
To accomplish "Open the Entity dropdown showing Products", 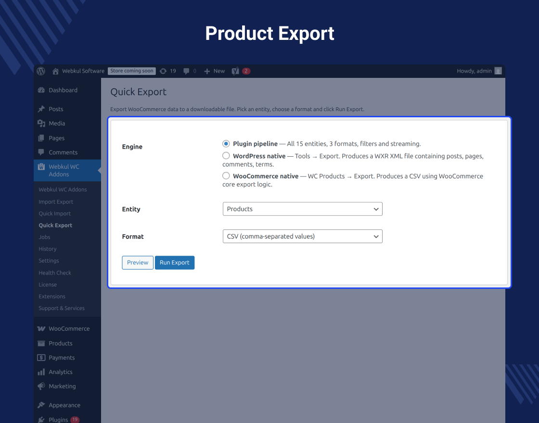I will coord(303,209).
